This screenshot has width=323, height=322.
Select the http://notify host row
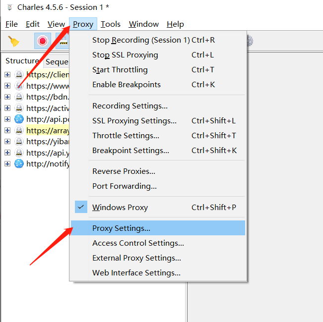(x=48, y=163)
